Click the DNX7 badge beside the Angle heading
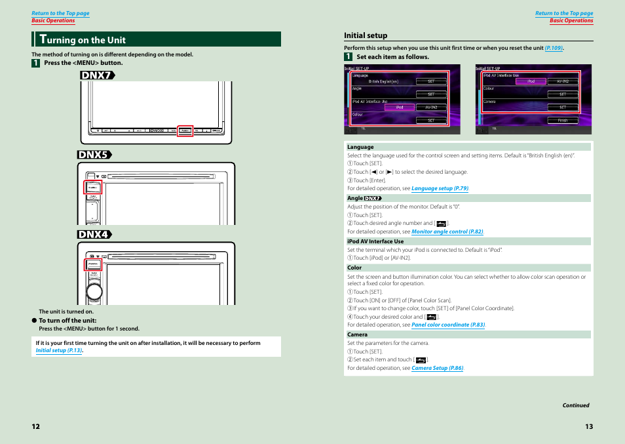Viewport: 625px width, 444px height. click(x=373, y=198)
